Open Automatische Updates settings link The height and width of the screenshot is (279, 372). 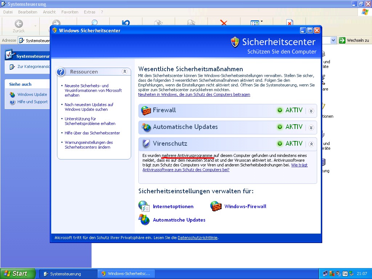(x=179, y=220)
